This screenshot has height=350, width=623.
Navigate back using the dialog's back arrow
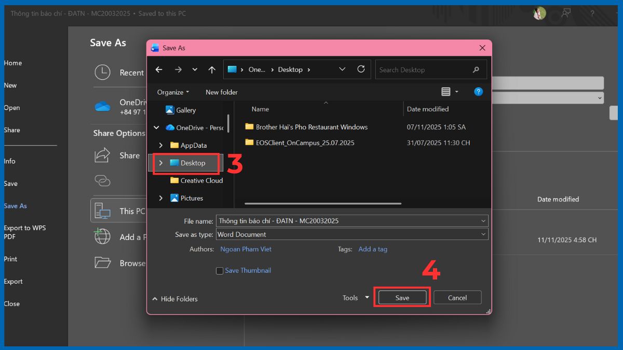159,69
